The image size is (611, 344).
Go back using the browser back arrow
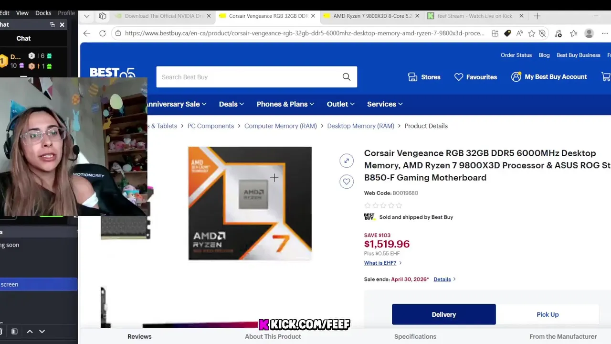click(86, 33)
